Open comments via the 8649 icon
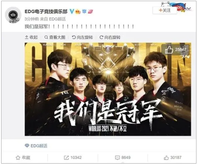This screenshot has height=164, width=198. tap(123, 157)
